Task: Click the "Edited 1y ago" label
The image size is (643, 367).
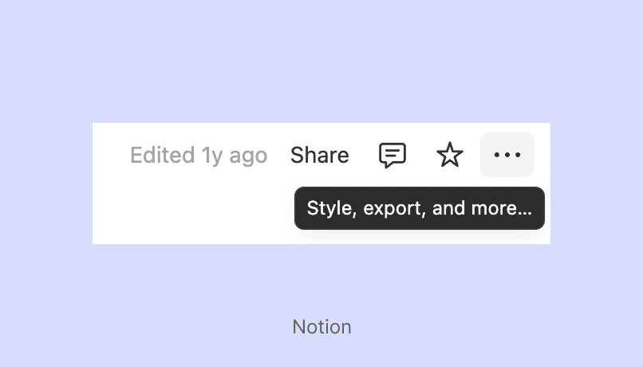Action: point(199,155)
